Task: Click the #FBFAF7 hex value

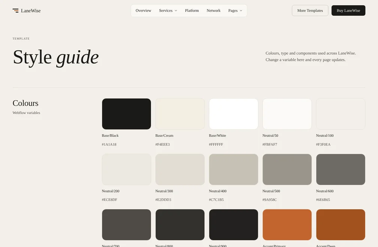Action: tap(270, 144)
